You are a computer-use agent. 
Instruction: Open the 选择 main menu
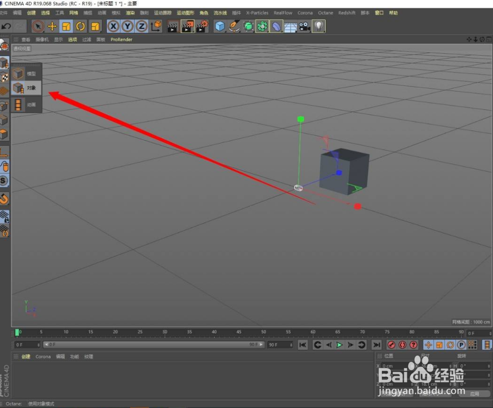pyautogui.click(x=45, y=13)
